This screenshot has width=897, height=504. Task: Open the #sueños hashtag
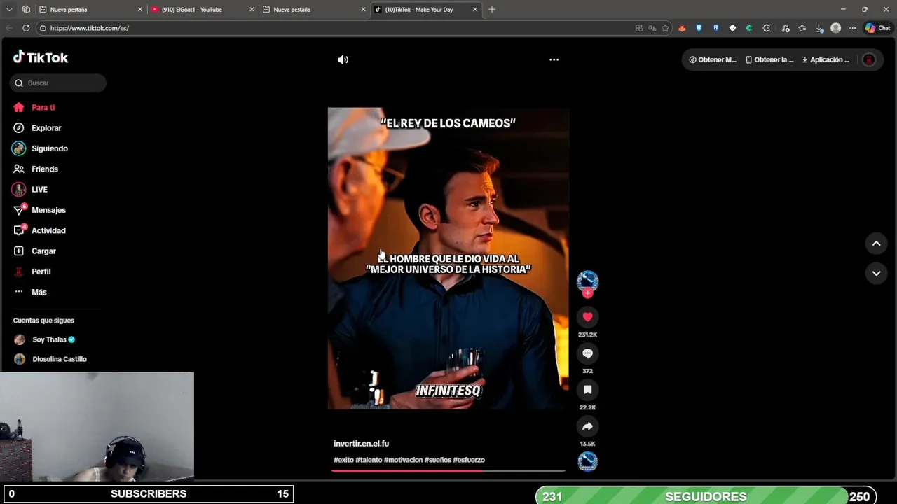(x=437, y=460)
